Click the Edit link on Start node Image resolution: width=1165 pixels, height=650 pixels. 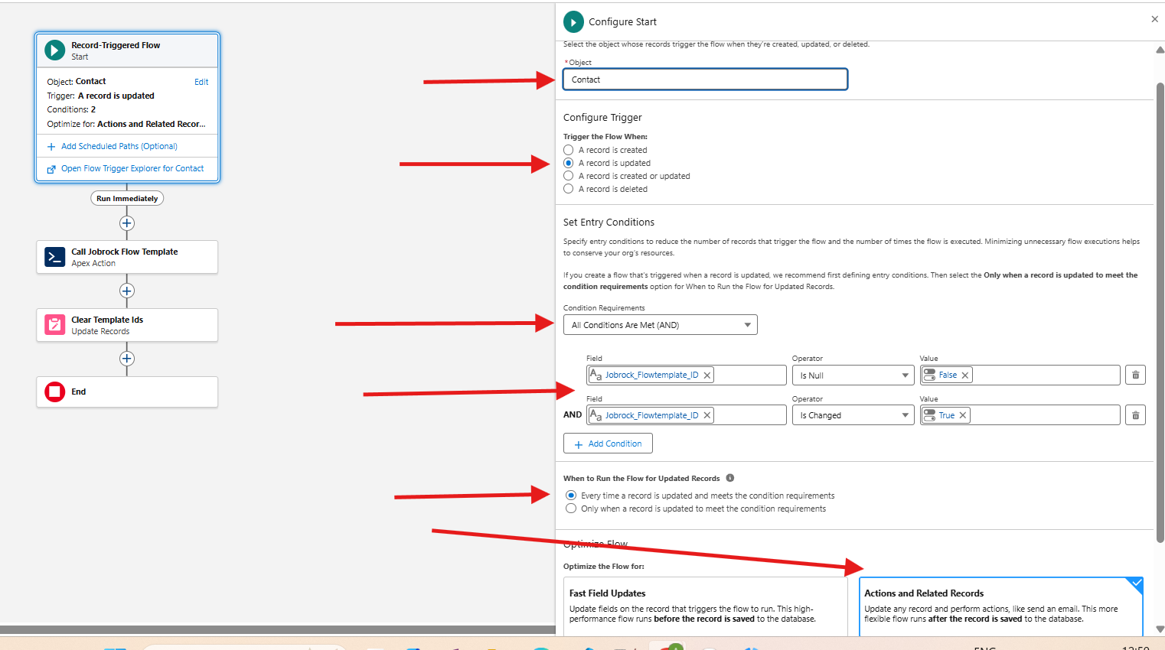[x=201, y=82]
